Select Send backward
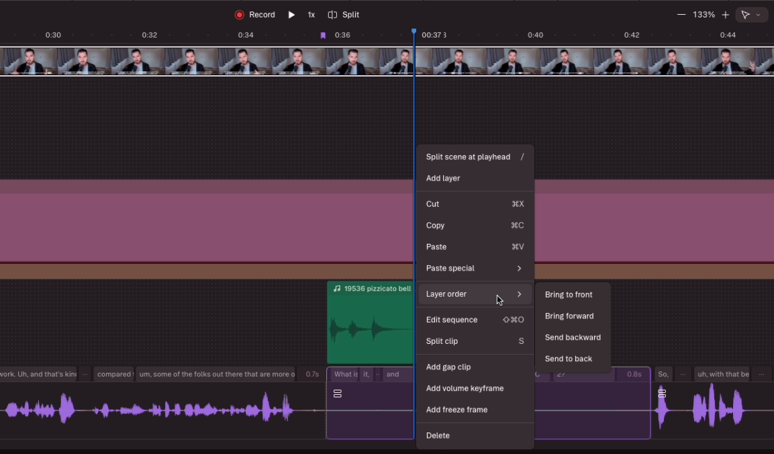This screenshot has width=774, height=454. tap(573, 337)
